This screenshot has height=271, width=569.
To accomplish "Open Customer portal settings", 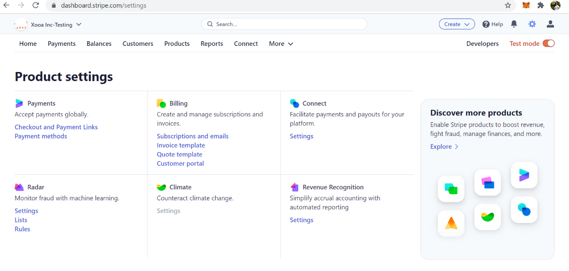I will click(x=180, y=163).
